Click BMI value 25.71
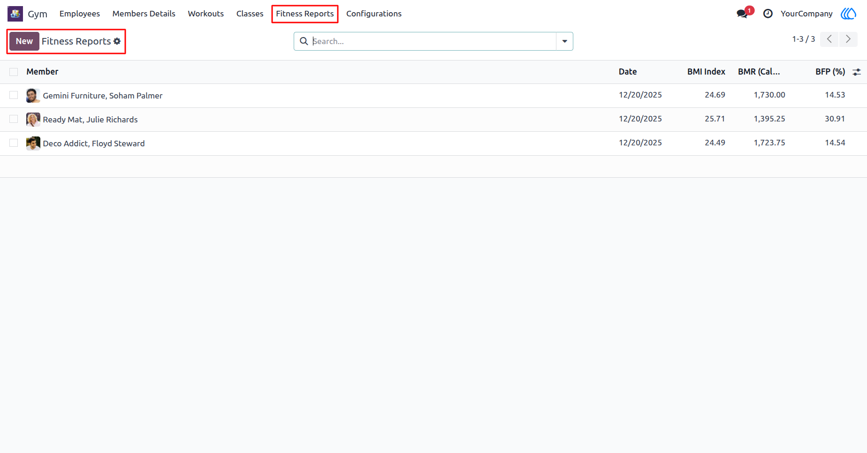The image size is (867, 453). (x=715, y=119)
